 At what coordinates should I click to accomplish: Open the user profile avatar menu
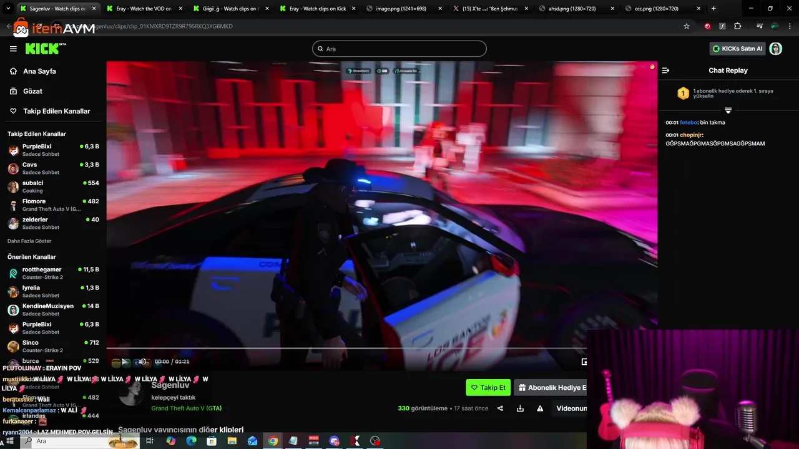click(x=776, y=49)
